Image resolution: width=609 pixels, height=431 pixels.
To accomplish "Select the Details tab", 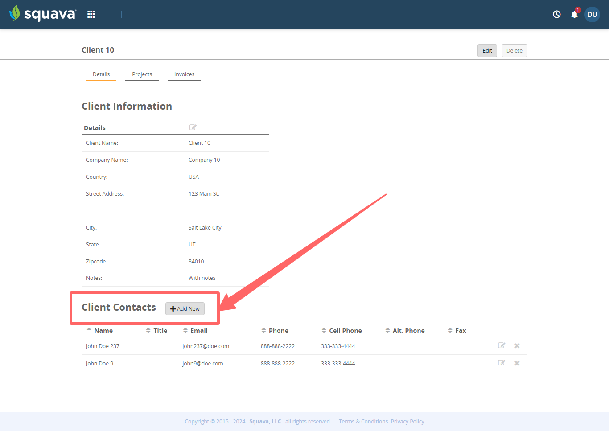I will point(101,74).
